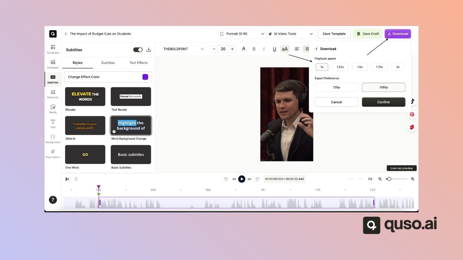Share to TikTok icon
Viewport: 463px width, 260px height.
pos(412,101)
